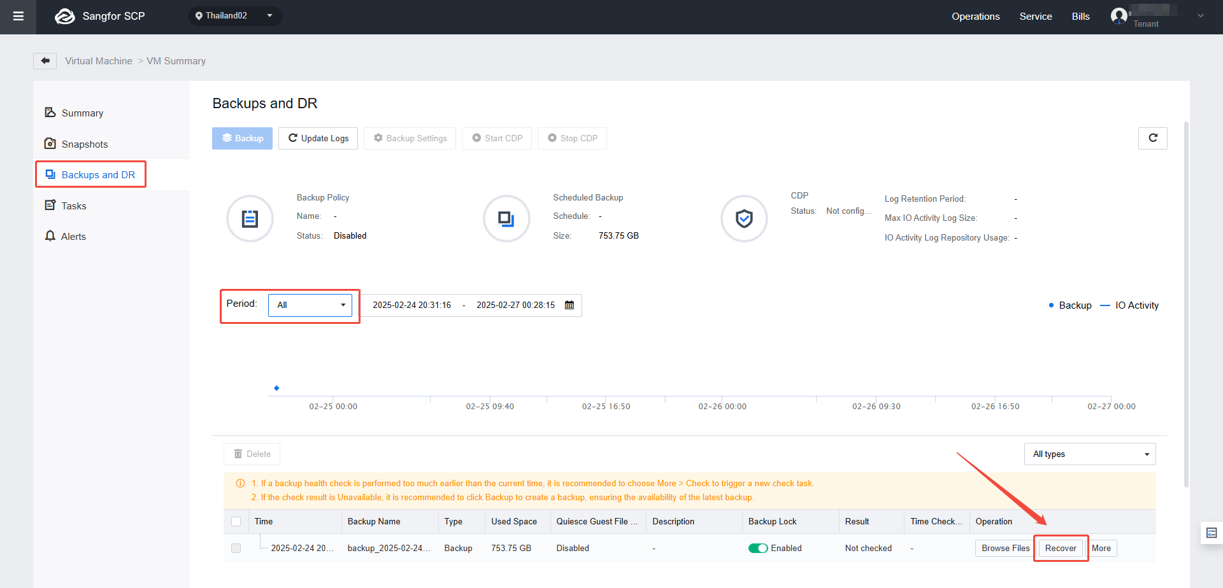Click the warning info icon in notice
This screenshot has height=588, width=1223.
click(240, 483)
